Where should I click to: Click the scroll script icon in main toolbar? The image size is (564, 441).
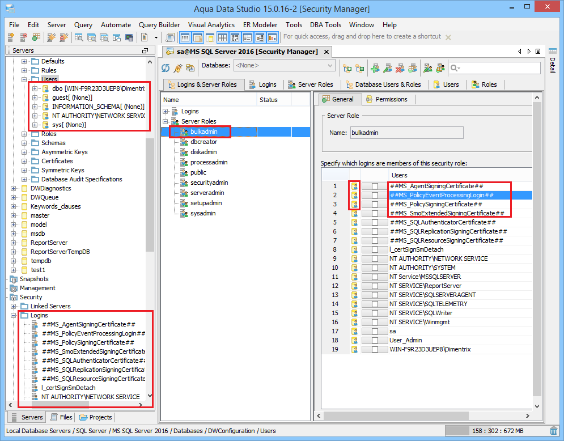pos(170,37)
